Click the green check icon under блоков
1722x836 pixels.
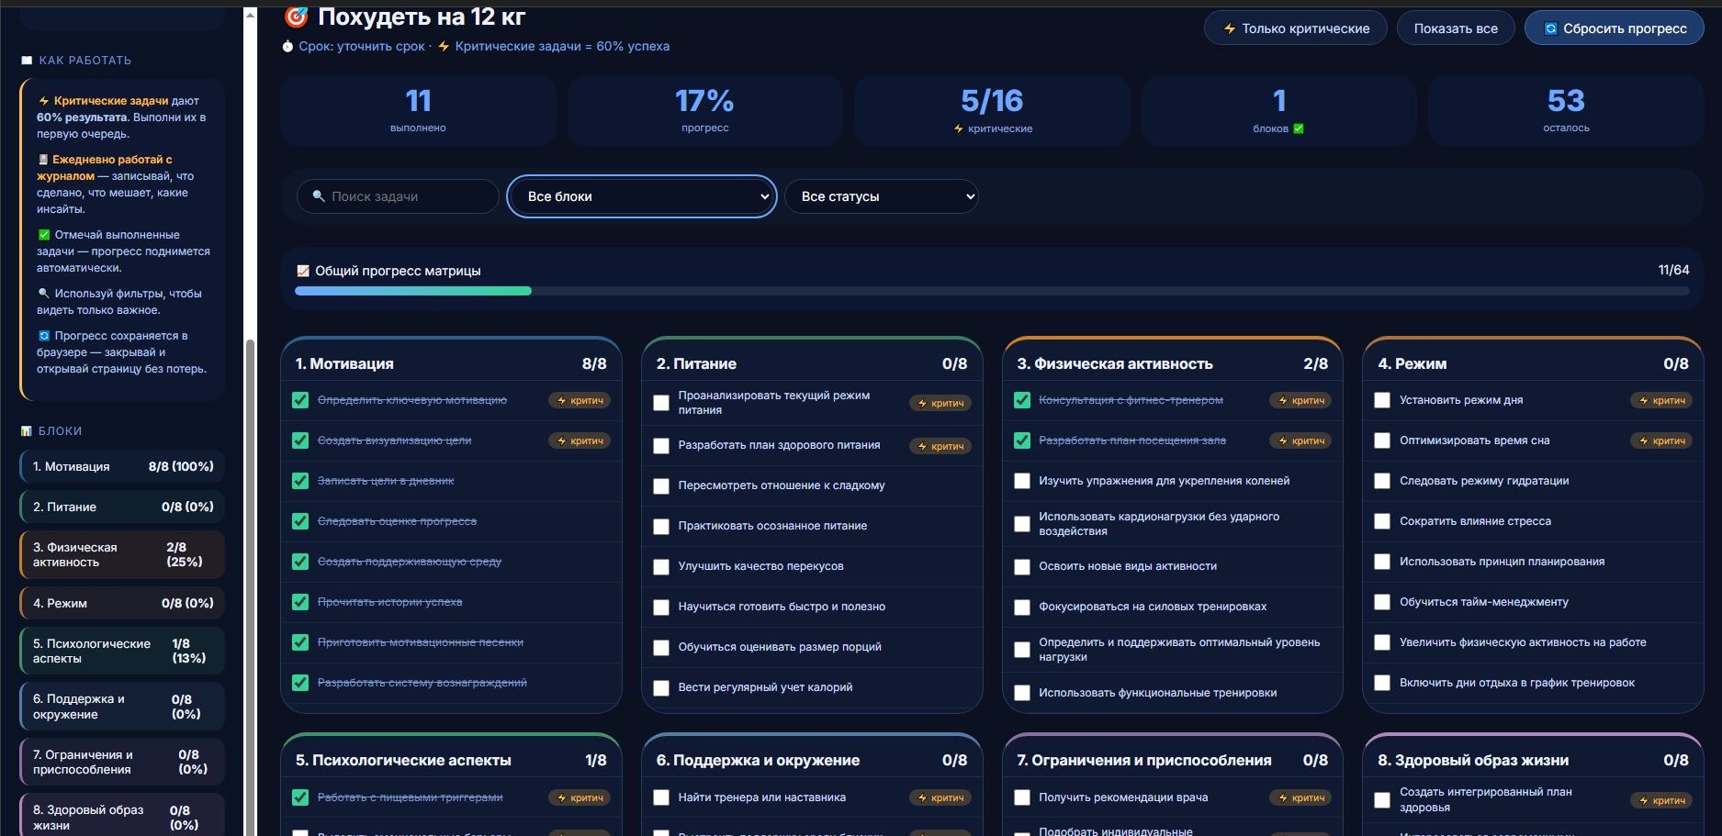click(x=1299, y=128)
